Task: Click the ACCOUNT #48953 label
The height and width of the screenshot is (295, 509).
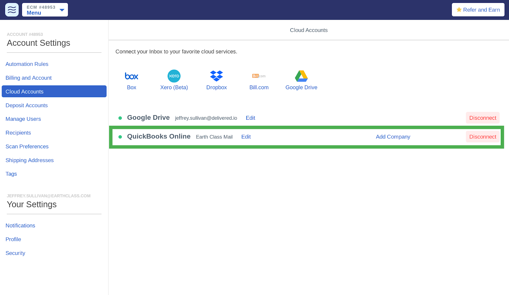Action: click(x=25, y=34)
